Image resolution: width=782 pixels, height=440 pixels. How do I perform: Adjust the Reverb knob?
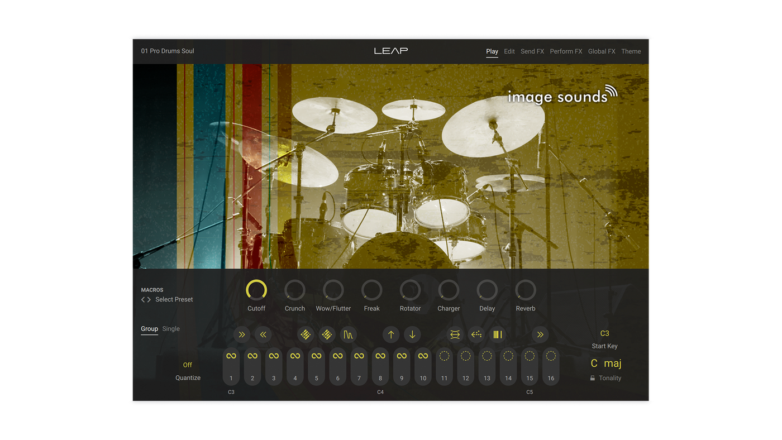coord(526,290)
